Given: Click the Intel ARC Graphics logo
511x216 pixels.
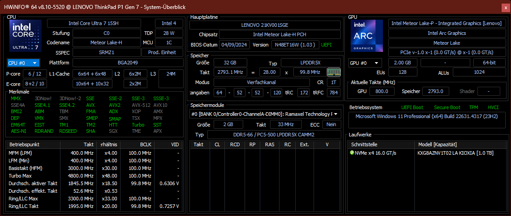Looking at the screenshot, I should pyautogui.click(x=367, y=36).
